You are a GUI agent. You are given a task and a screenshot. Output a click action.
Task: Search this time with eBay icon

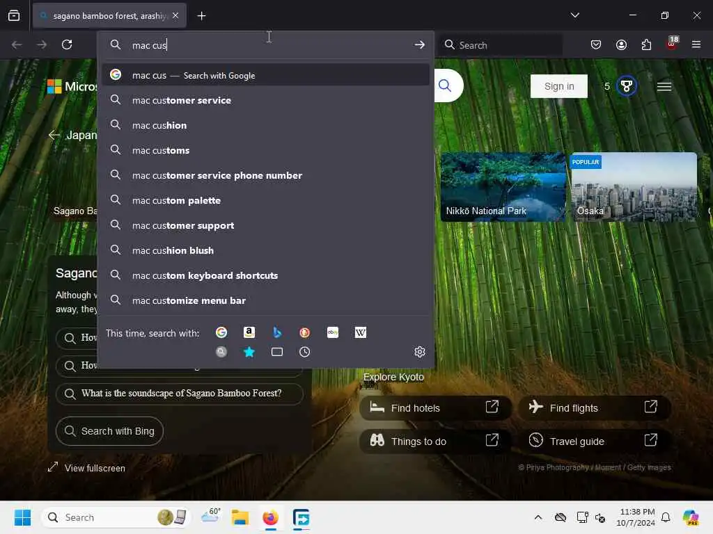pos(333,332)
